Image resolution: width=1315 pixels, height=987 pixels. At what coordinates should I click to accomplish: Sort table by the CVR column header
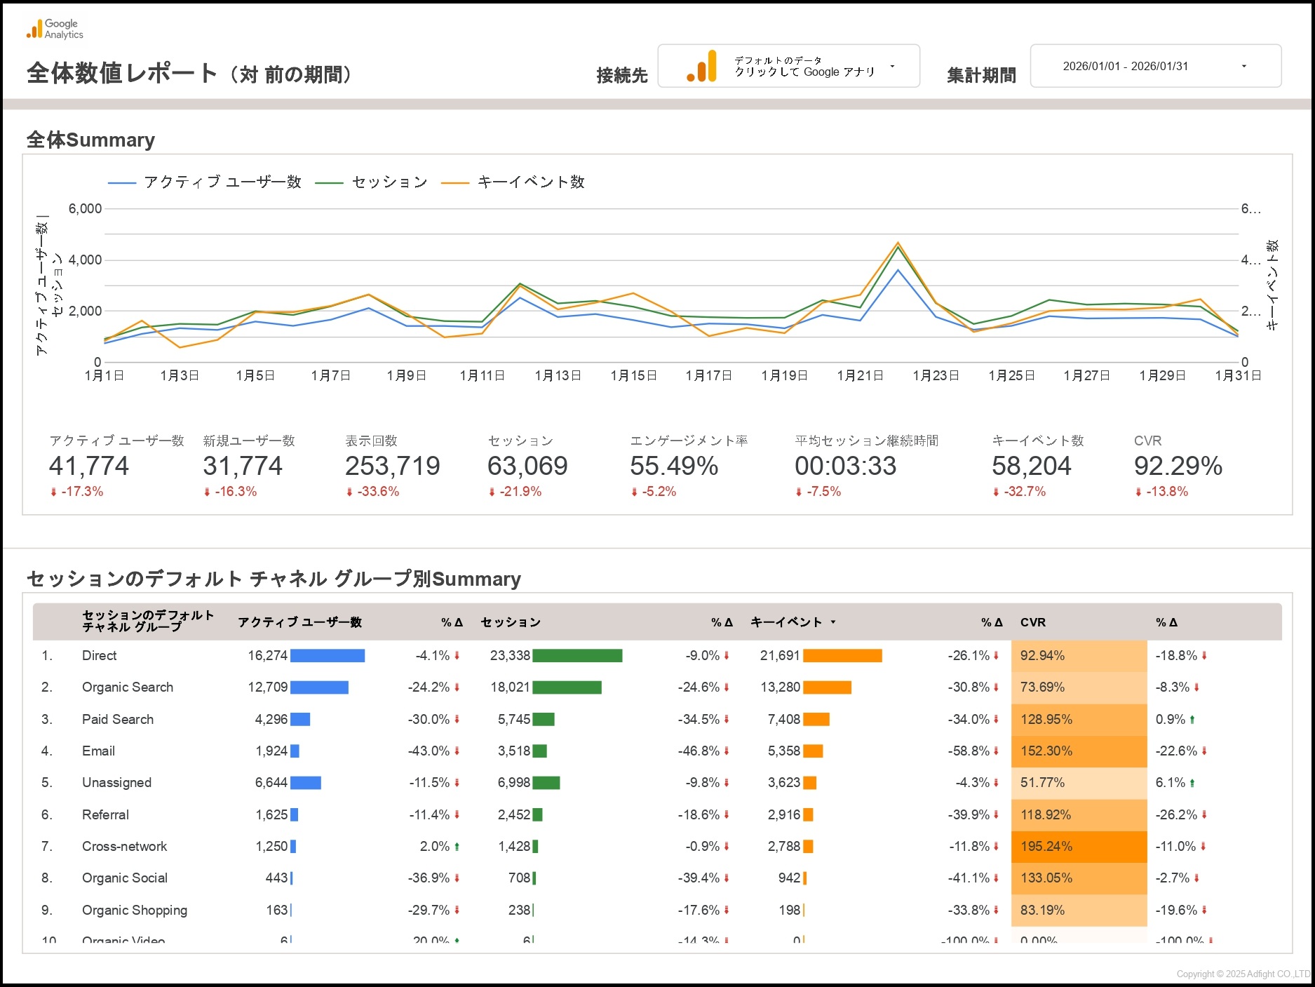[x=1032, y=622]
